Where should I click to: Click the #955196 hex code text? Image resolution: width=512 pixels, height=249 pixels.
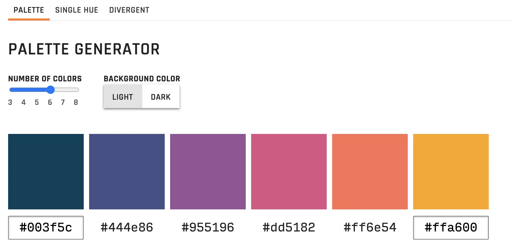208,227
